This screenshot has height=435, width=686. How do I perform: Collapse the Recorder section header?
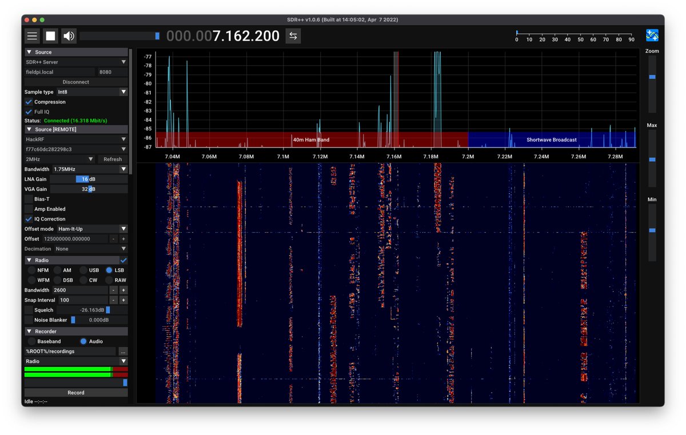tap(76, 331)
